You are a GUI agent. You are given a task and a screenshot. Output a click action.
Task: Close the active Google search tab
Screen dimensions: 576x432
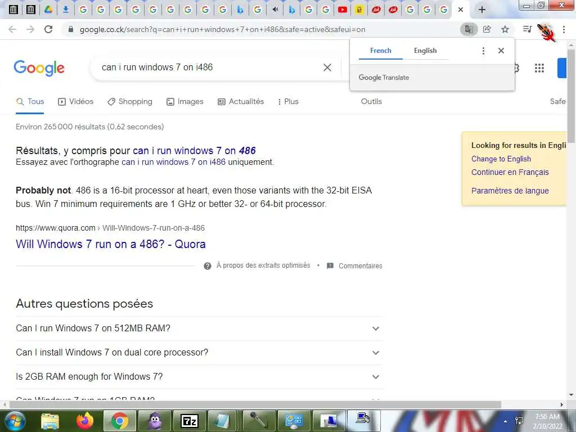(461, 10)
